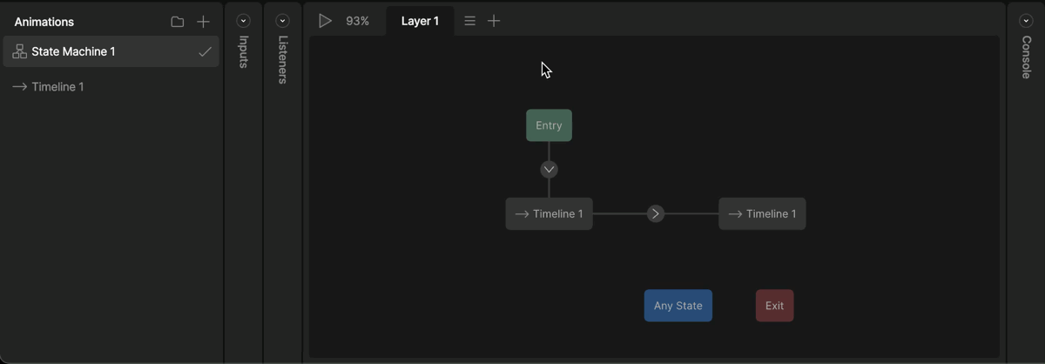Viewport: 1045px width, 364px height.
Task: Expand the Console panel chevron
Action: point(1026,21)
